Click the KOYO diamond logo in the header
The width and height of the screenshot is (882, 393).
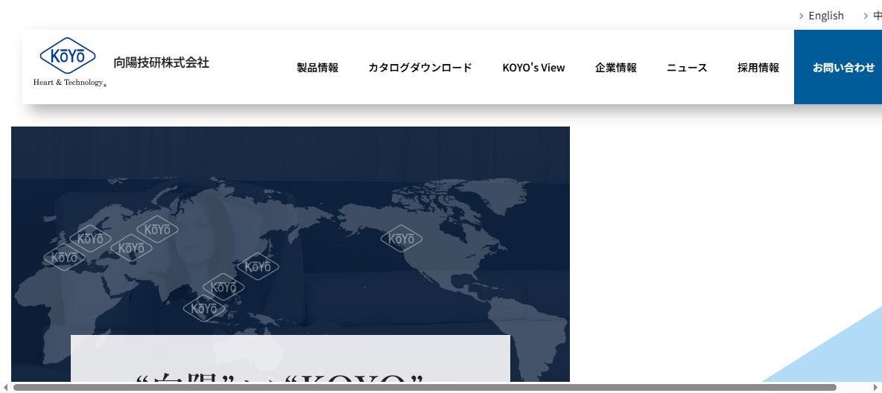[68, 56]
